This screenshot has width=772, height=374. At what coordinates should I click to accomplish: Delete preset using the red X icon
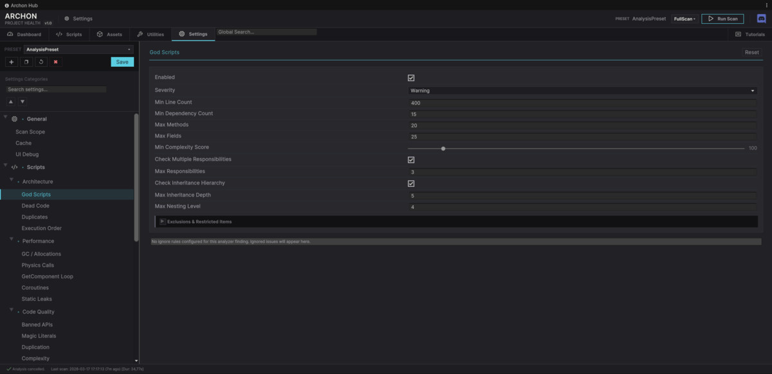(x=56, y=62)
